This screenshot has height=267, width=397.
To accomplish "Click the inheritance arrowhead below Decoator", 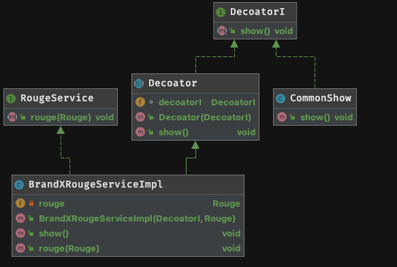I will tap(195, 145).
